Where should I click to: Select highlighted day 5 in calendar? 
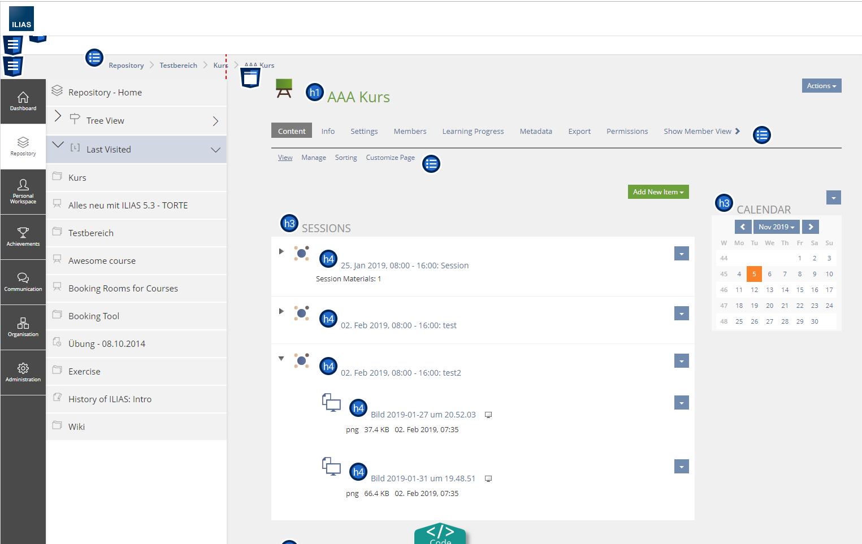coord(754,274)
